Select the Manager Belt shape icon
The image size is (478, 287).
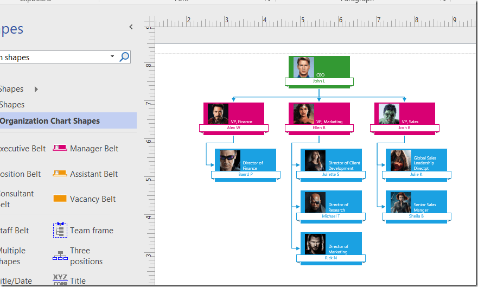[60, 148]
